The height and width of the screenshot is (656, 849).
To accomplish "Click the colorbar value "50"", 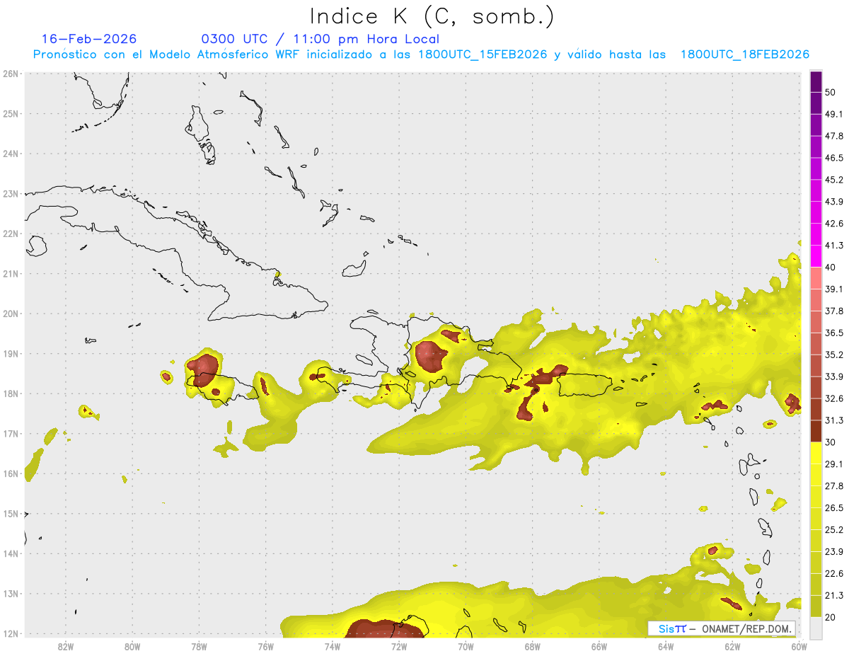I will (831, 92).
